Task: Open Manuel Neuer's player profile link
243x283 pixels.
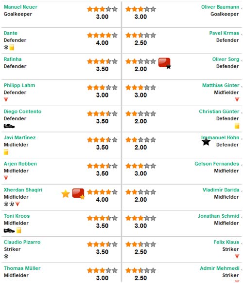Action: click(x=20, y=7)
